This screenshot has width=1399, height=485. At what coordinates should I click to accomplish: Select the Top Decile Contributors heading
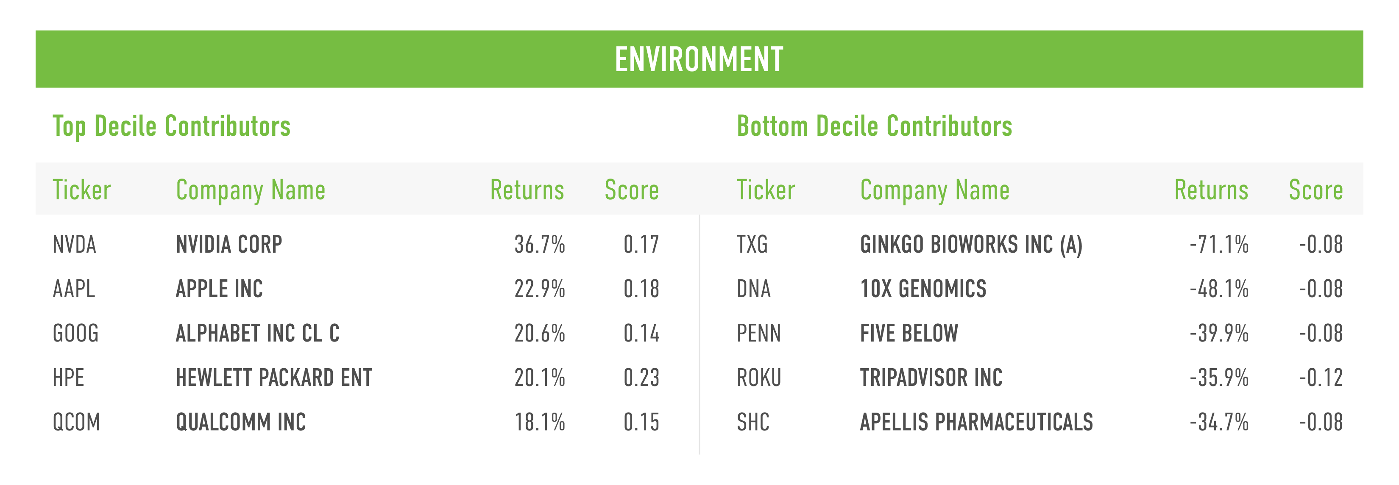(172, 127)
